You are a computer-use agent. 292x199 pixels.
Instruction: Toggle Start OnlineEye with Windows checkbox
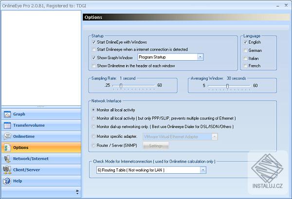pos(94,42)
